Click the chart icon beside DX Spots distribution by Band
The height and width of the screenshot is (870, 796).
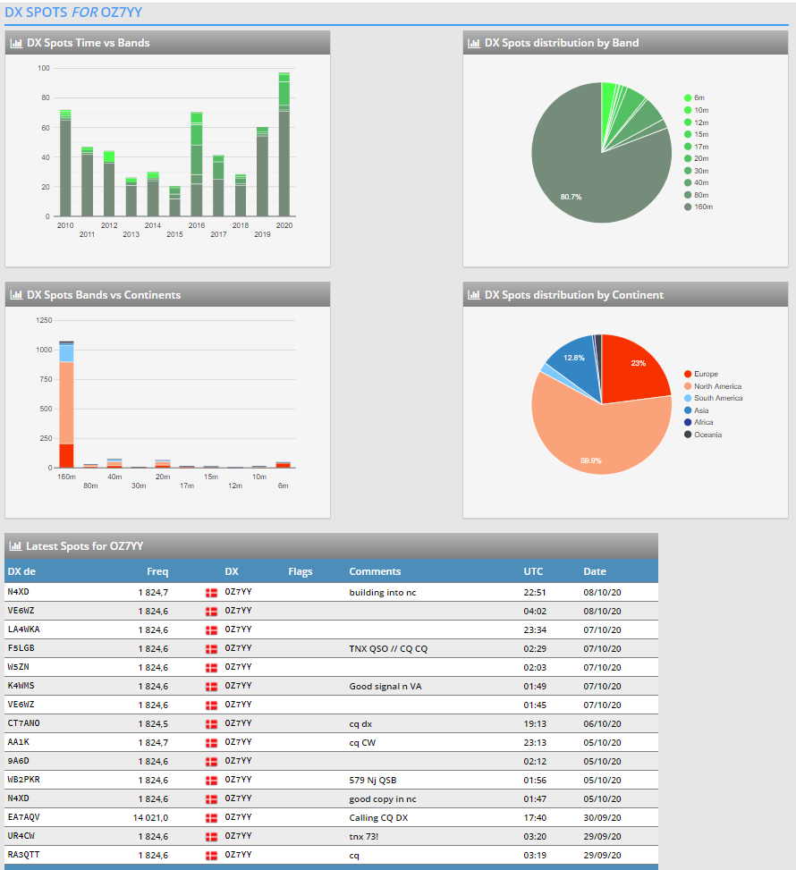click(x=474, y=43)
